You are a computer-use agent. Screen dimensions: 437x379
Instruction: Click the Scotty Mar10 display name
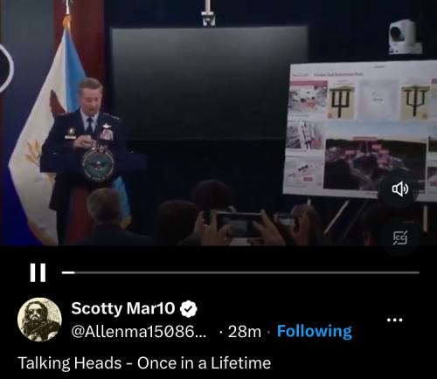point(123,308)
